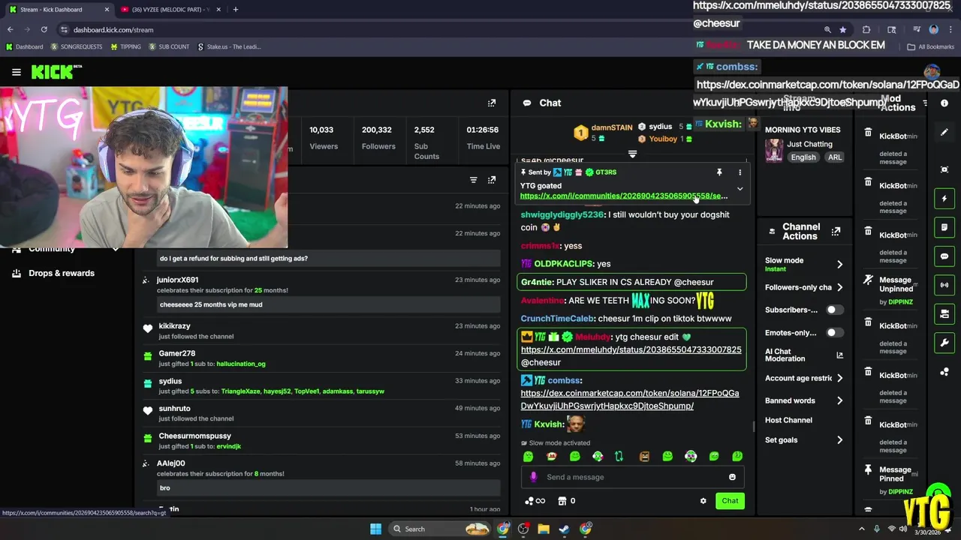Open the Windows Start menu
Image resolution: width=961 pixels, height=540 pixels.
pos(375,529)
